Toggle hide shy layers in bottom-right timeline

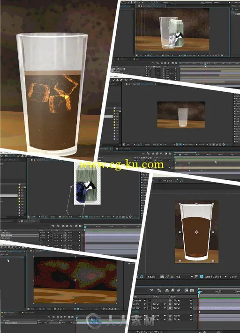tap(167, 290)
